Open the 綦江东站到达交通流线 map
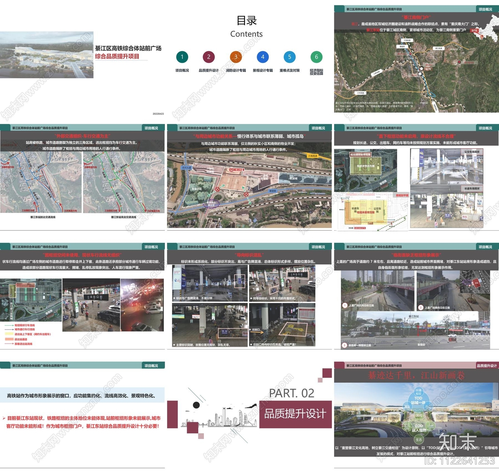The image size is (499, 473). pyautogui.click(x=41, y=182)
